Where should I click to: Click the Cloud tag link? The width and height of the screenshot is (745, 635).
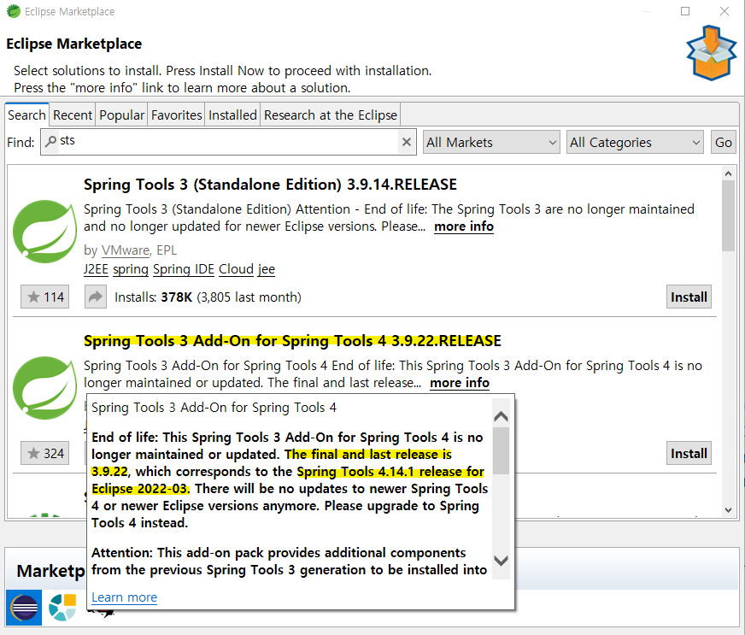(x=236, y=269)
